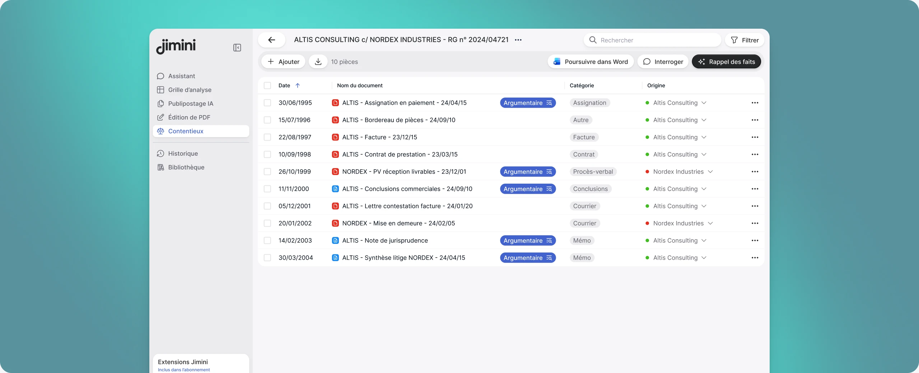Expand origin dropdown for Lettre contestation facture

pyautogui.click(x=704, y=206)
